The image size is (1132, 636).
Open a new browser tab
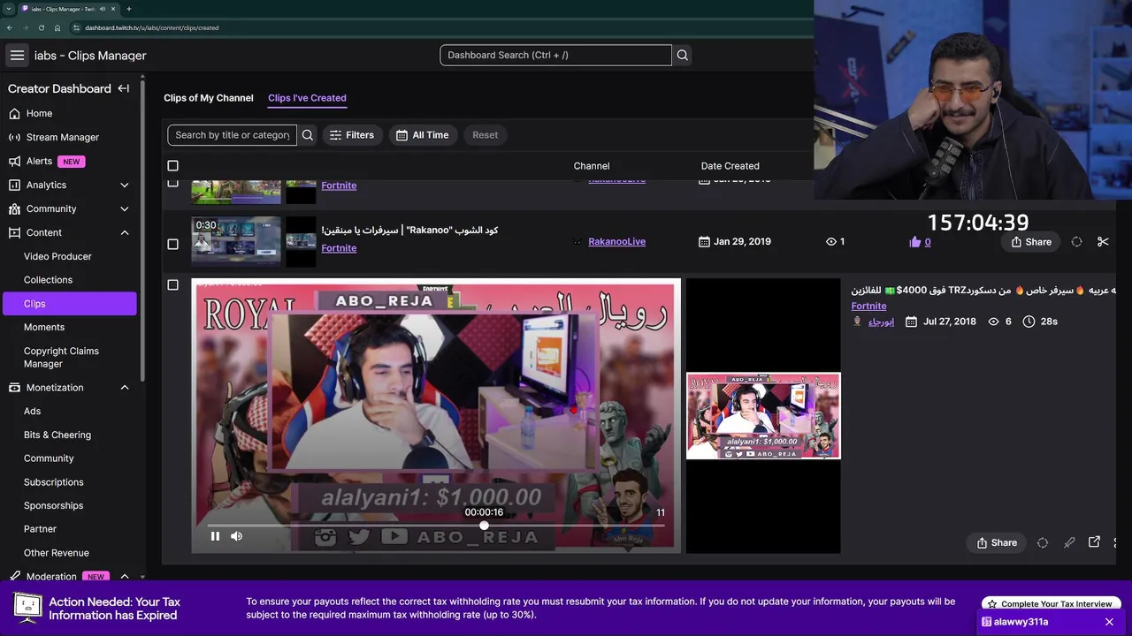[128, 9]
